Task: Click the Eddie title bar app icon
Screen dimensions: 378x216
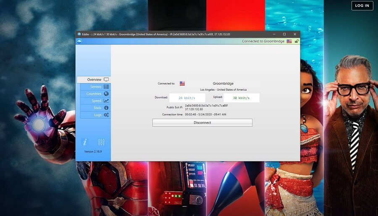Action: [79, 34]
